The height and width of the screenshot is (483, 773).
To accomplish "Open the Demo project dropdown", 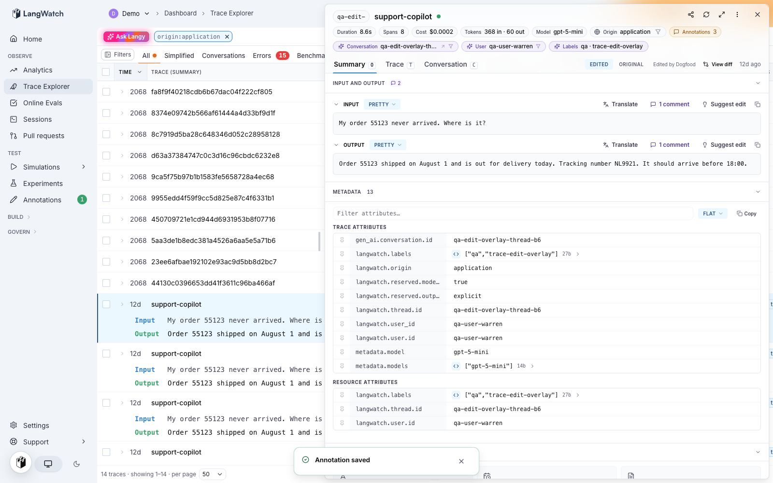I will (x=129, y=14).
